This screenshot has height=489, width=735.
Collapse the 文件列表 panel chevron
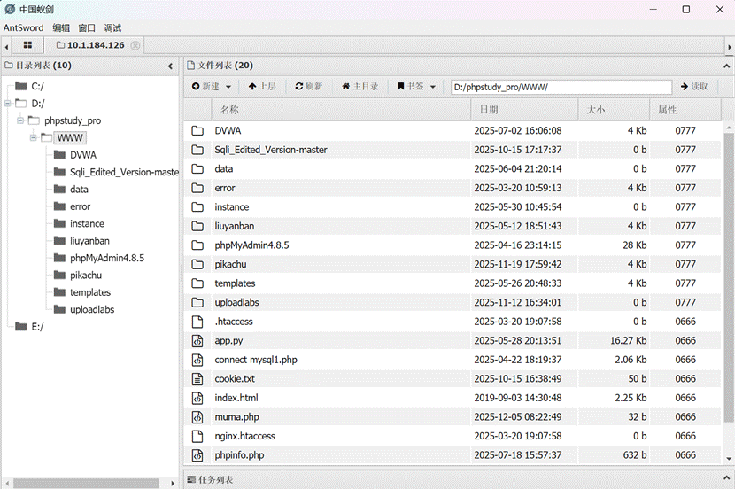(726, 66)
